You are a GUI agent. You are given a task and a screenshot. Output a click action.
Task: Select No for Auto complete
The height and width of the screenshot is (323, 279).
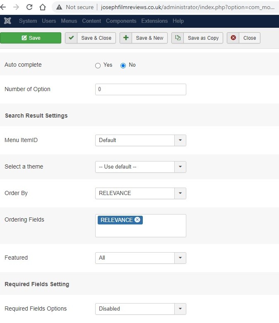click(123, 65)
